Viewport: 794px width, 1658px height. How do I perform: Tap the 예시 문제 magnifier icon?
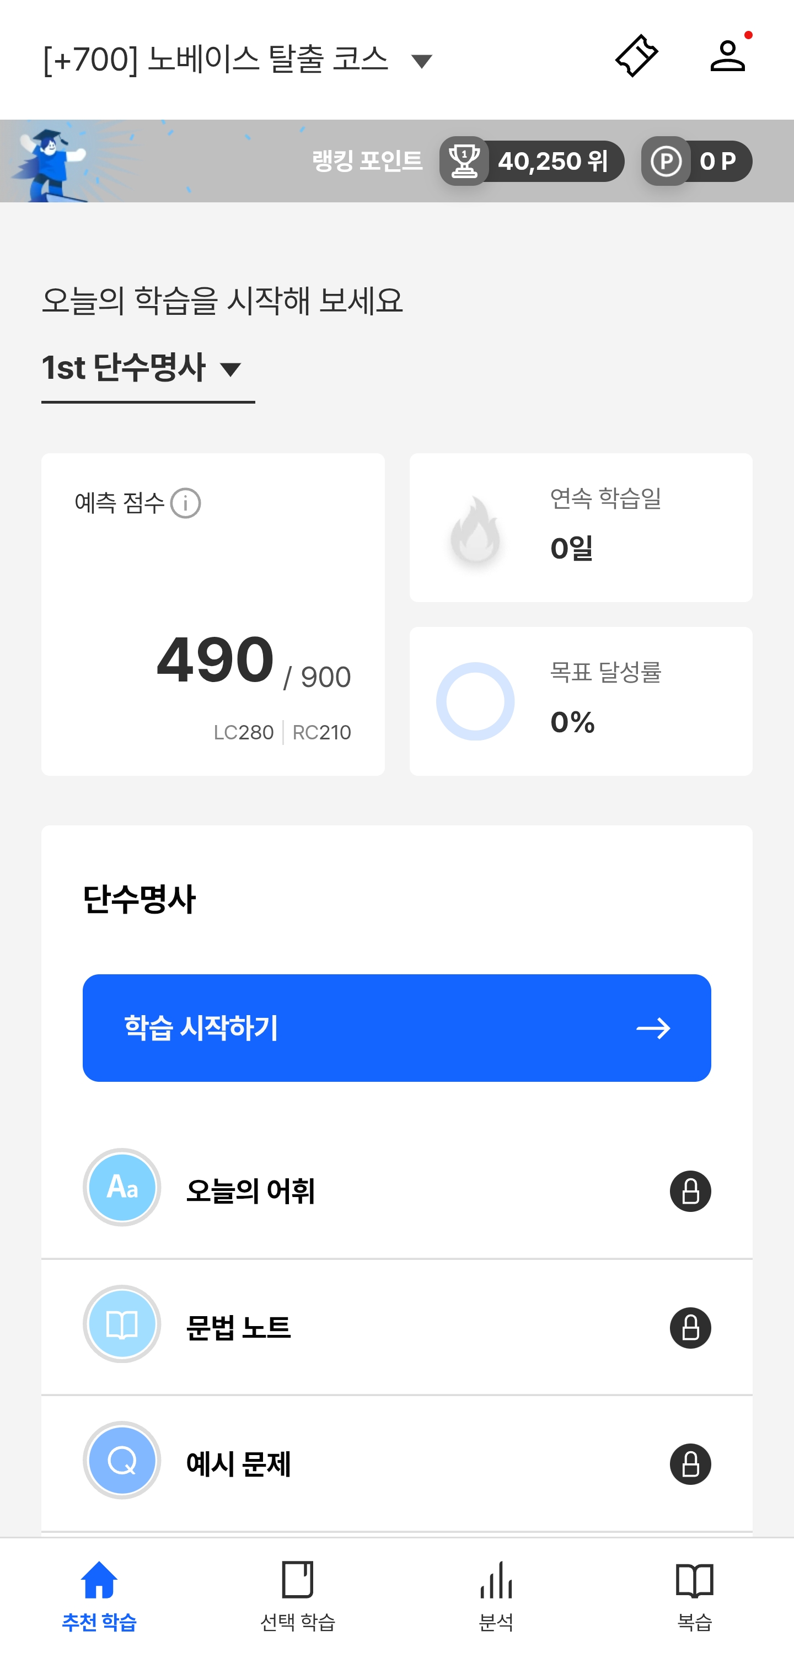click(122, 1461)
